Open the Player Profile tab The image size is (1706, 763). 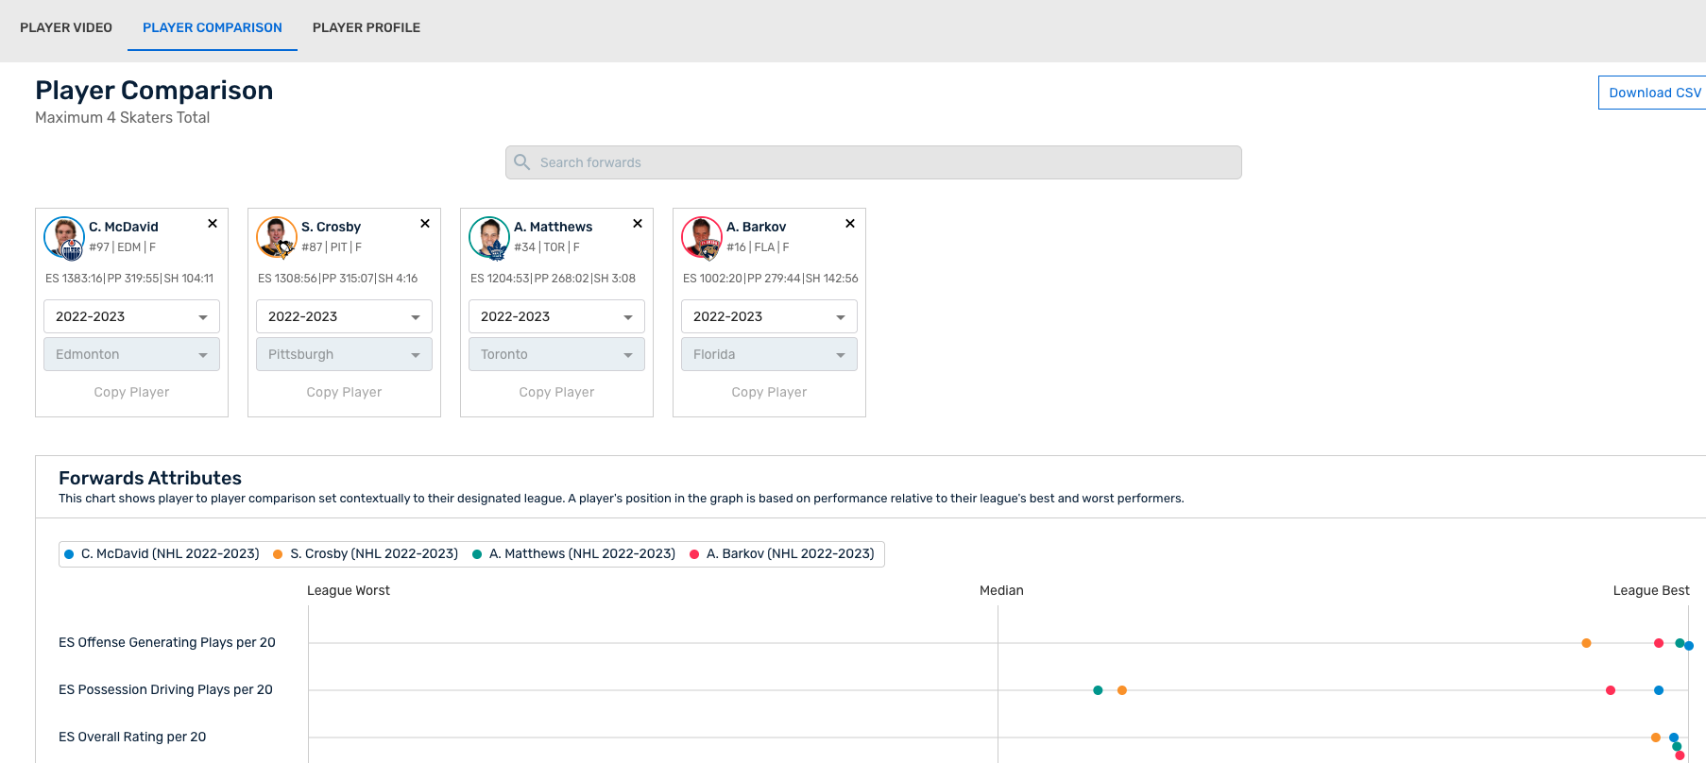pos(367,27)
